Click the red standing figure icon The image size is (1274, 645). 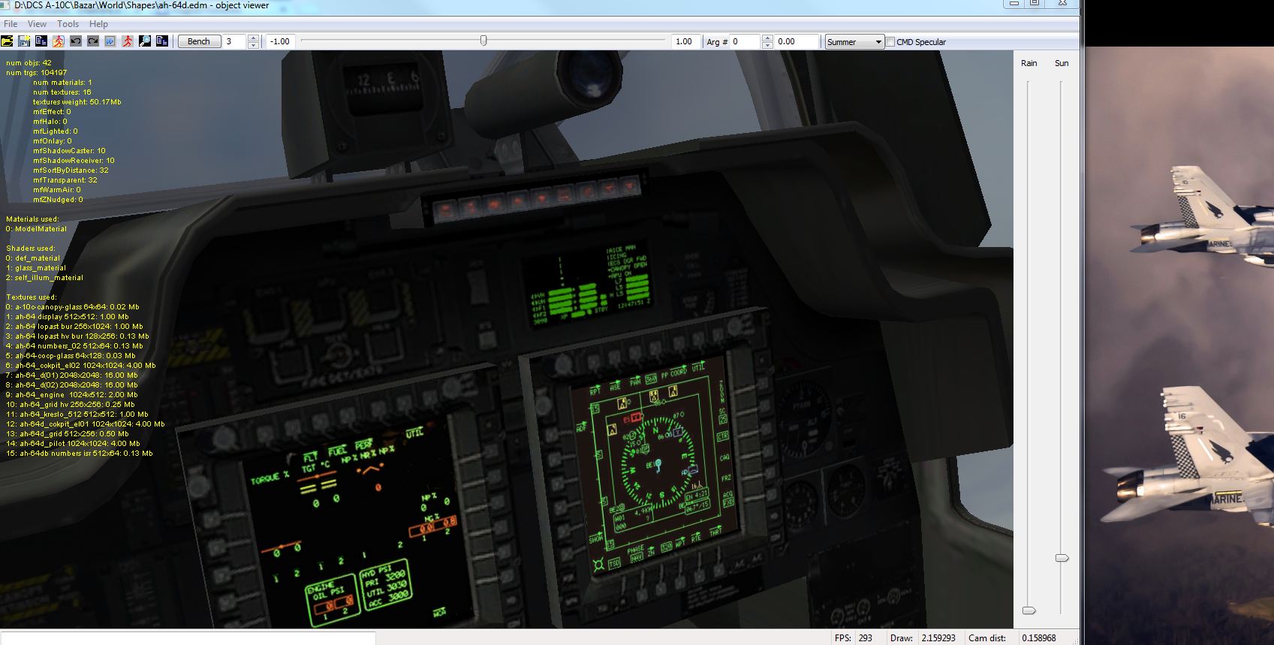pos(128,41)
